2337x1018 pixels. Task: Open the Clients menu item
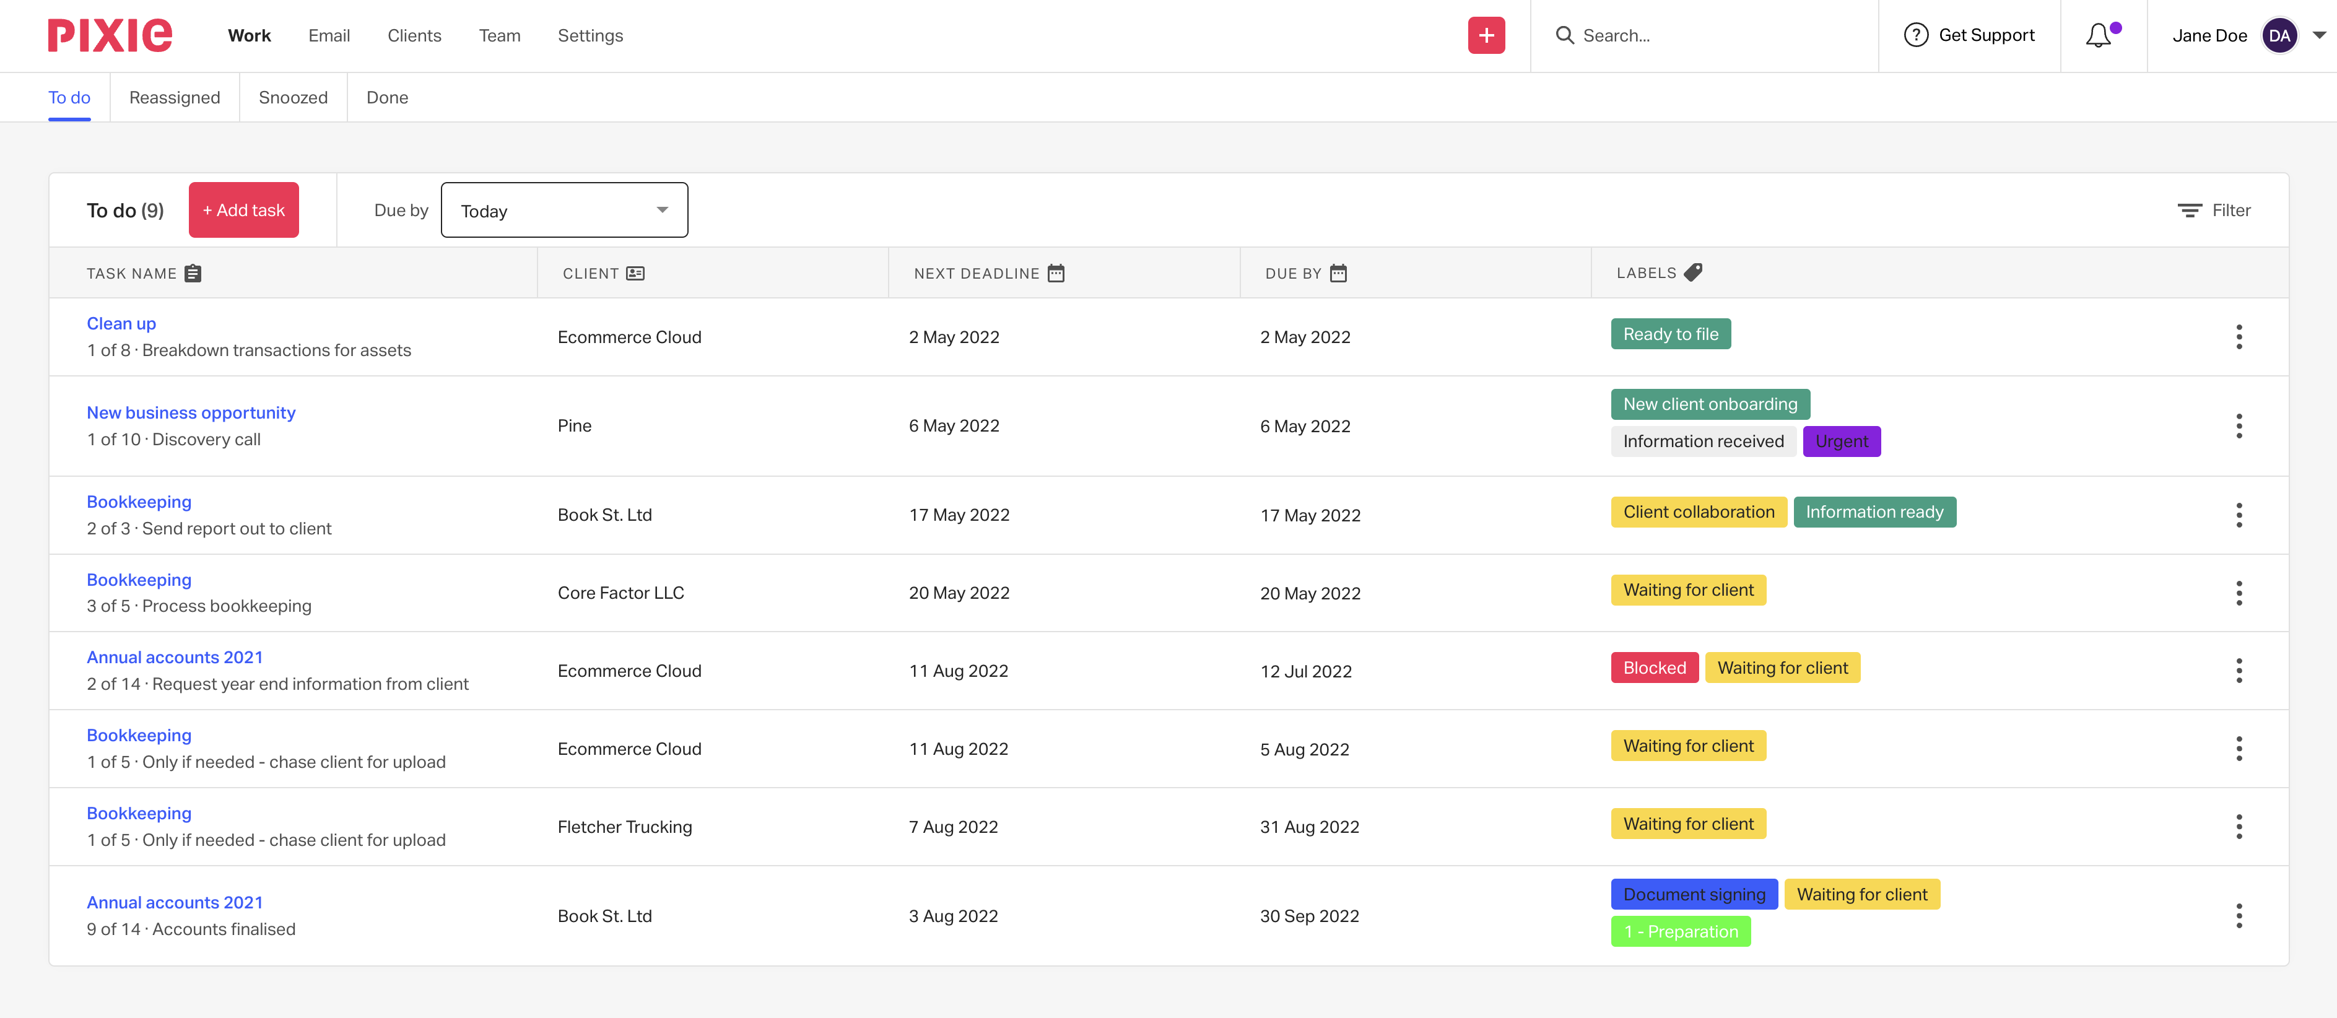414,35
